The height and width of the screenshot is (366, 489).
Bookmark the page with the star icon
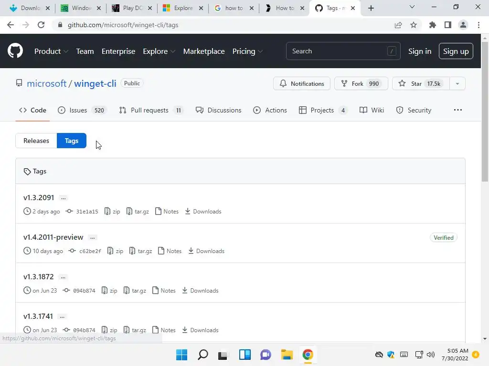pos(414,25)
